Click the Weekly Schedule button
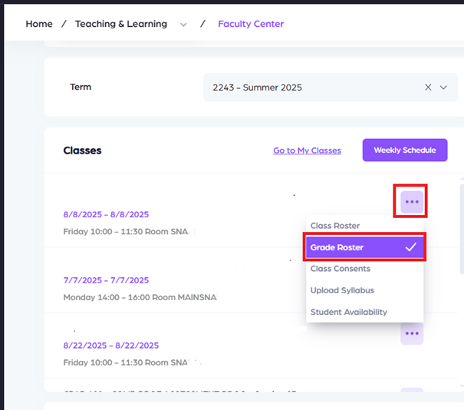464x410 pixels. pyautogui.click(x=404, y=150)
